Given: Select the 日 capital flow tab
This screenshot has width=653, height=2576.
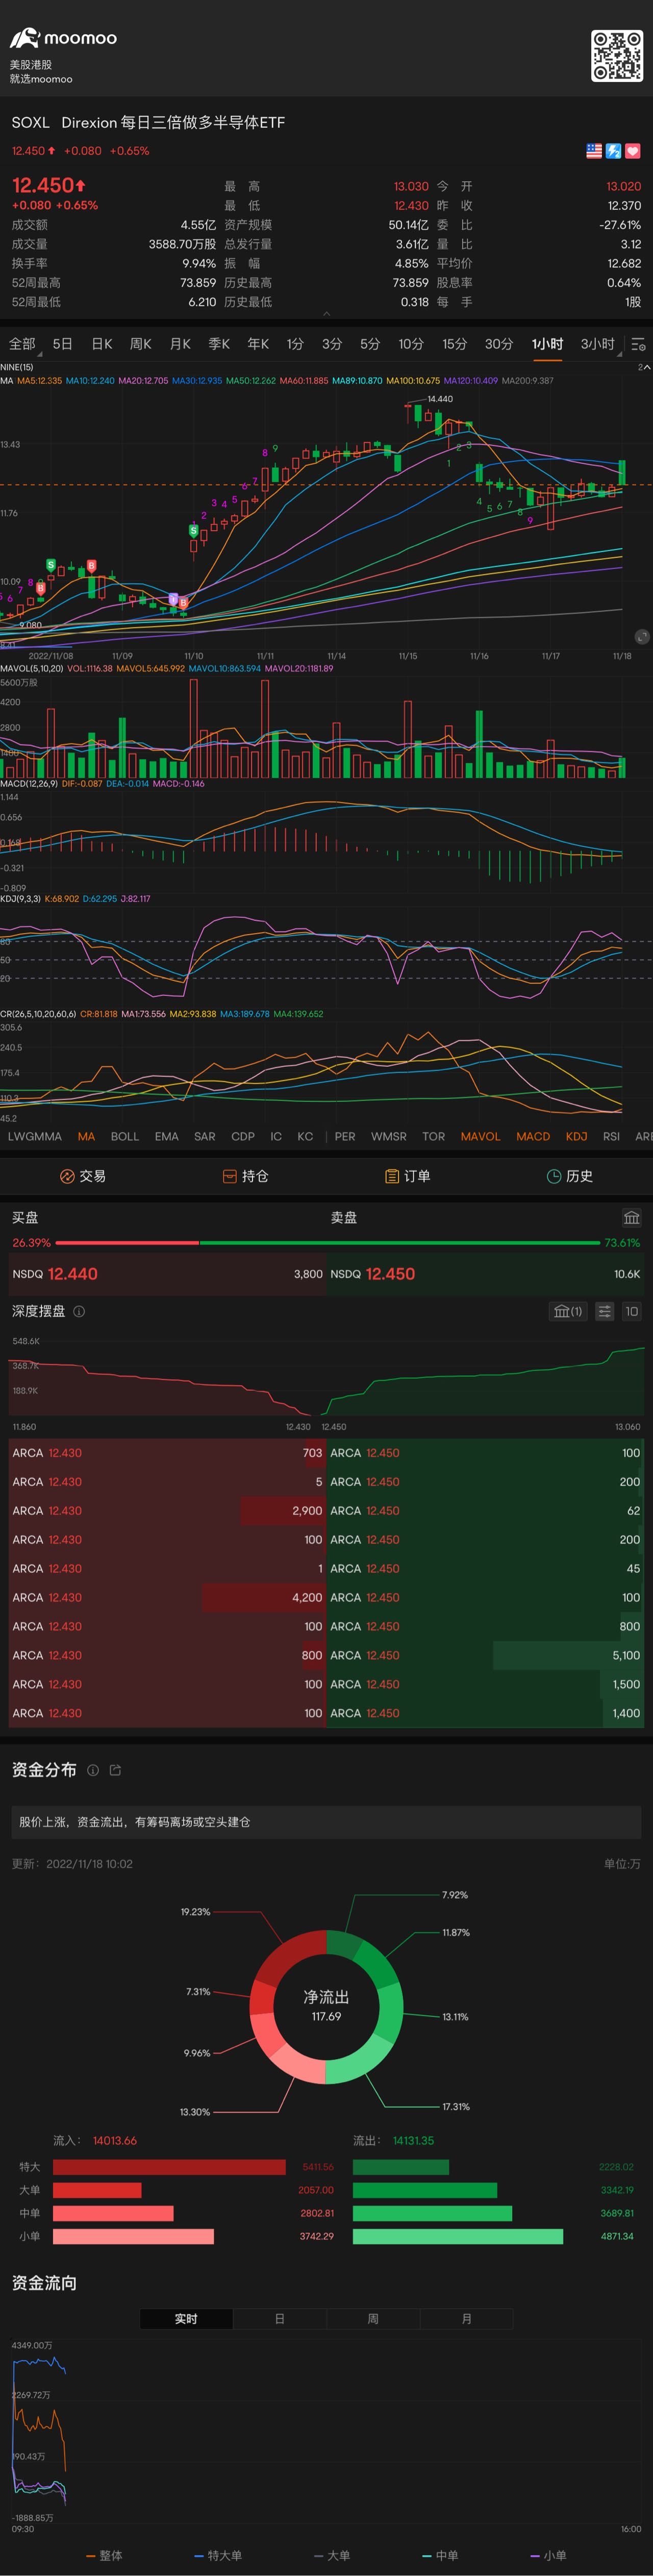Looking at the screenshot, I should point(279,2318).
